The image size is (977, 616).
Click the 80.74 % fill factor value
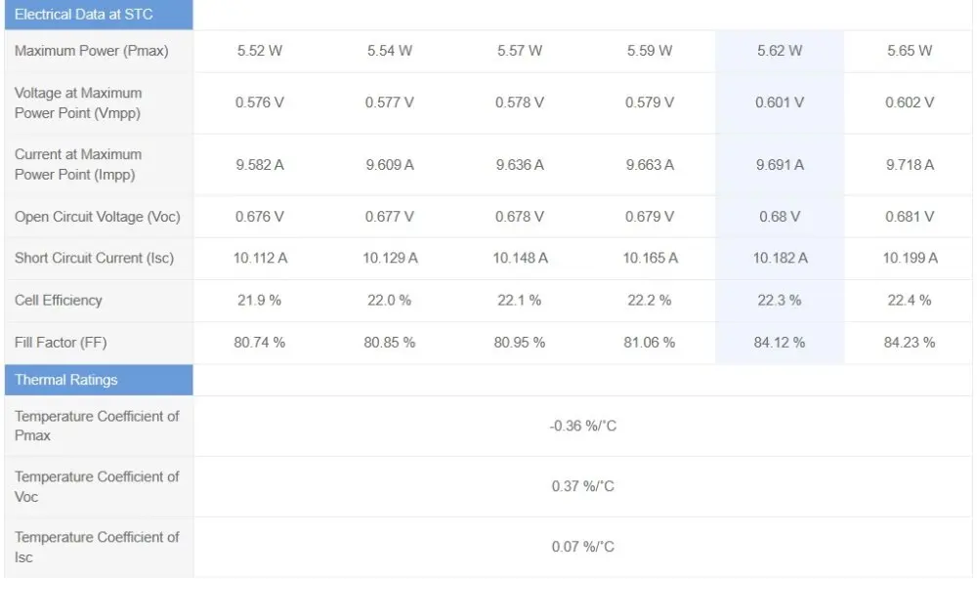[259, 343]
